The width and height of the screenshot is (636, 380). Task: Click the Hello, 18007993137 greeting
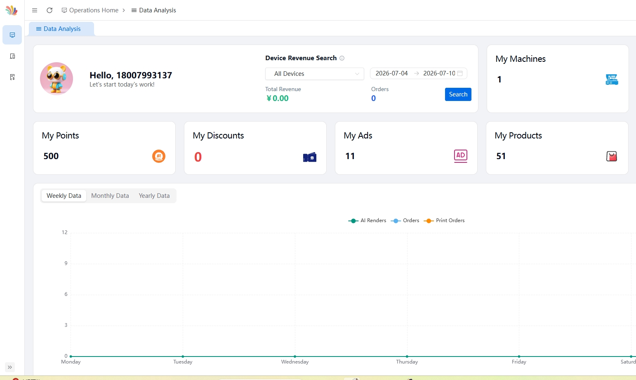tap(131, 75)
